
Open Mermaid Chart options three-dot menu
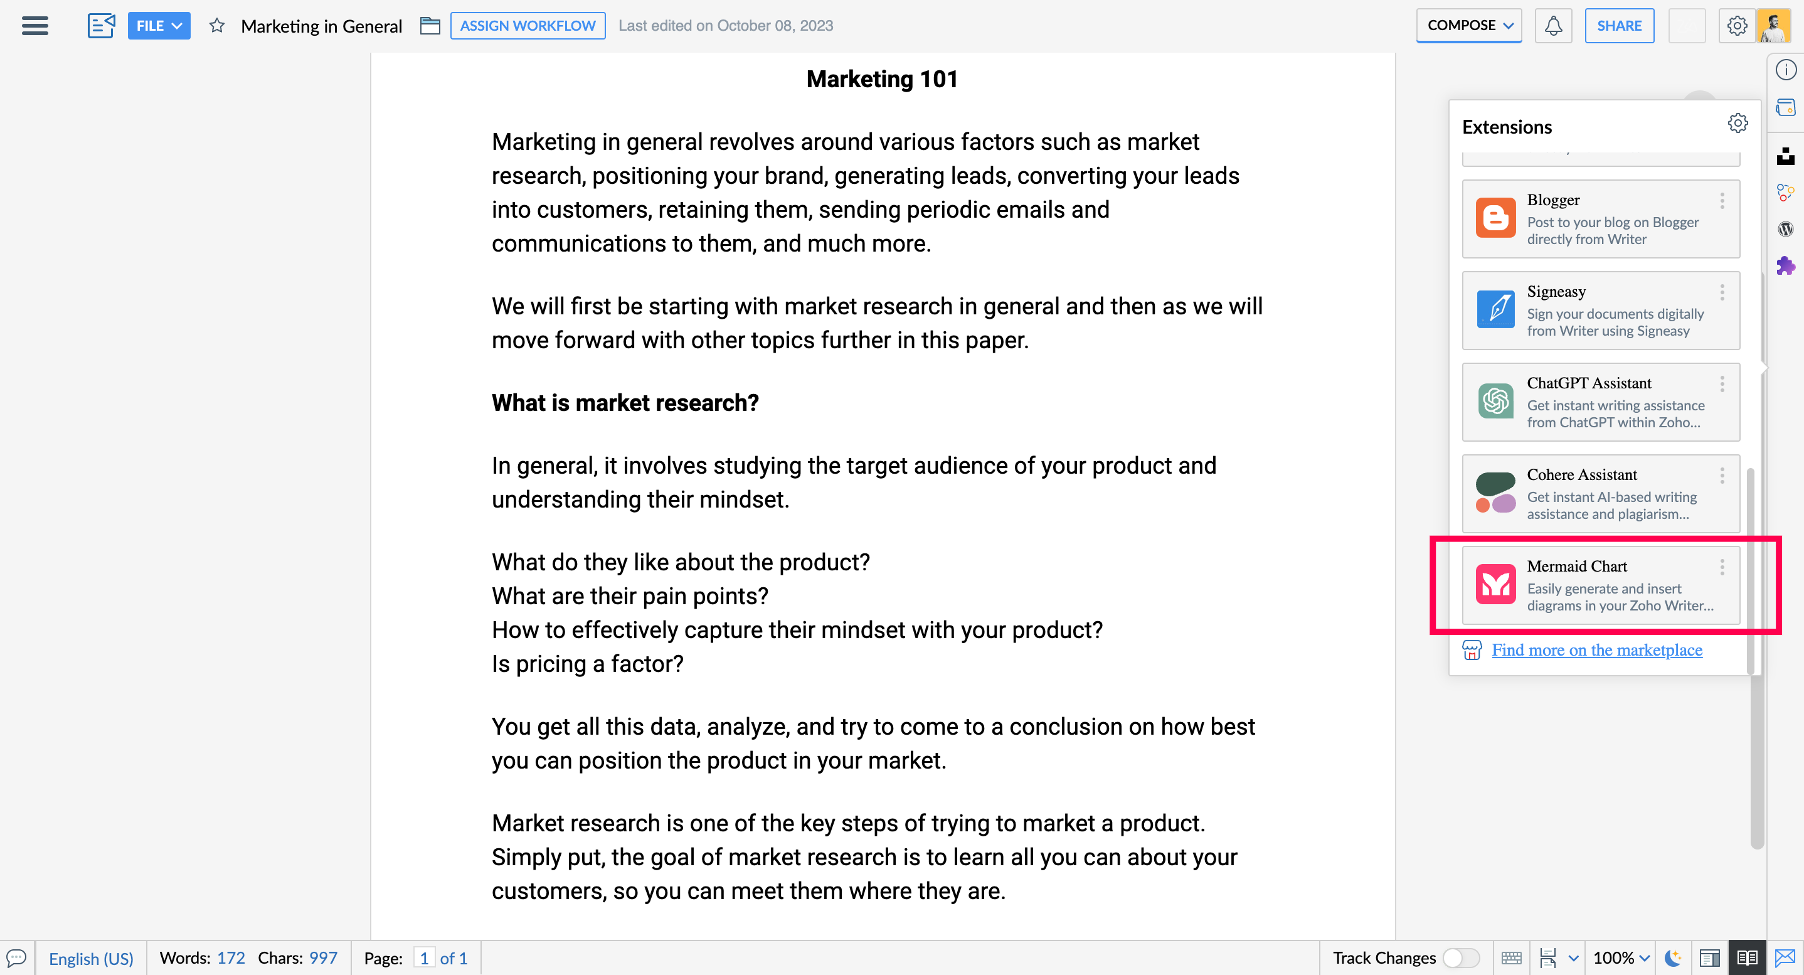pyautogui.click(x=1722, y=567)
